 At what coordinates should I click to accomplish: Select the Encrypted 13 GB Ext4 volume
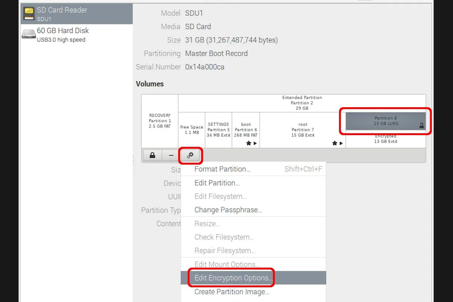point(385,139)
